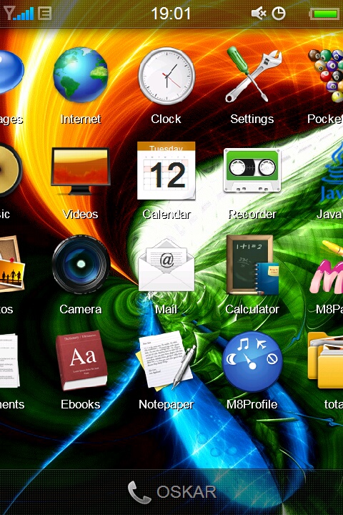Viewport: 343px width, 515px height.
Task: Open the Mail envelope app
Action: coord(166,265)
